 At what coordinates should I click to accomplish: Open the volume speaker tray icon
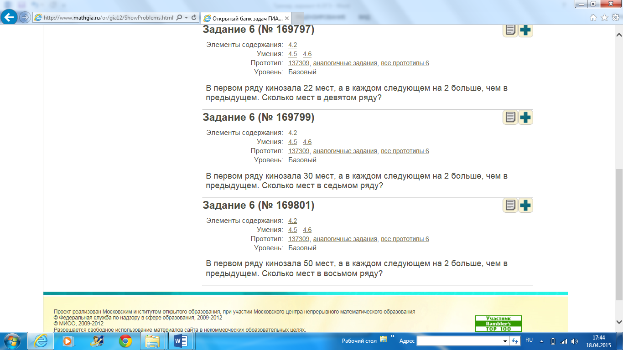coord(574,341)
